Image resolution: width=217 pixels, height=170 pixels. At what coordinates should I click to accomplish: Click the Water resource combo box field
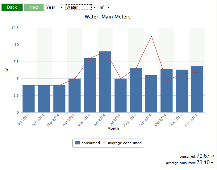pyautogui.click(x=78, y=7)
